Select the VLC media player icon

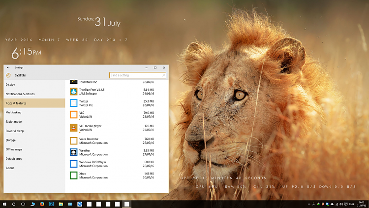click(74, 128)
